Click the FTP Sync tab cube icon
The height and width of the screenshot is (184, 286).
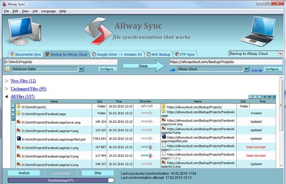tap(177, 54)
